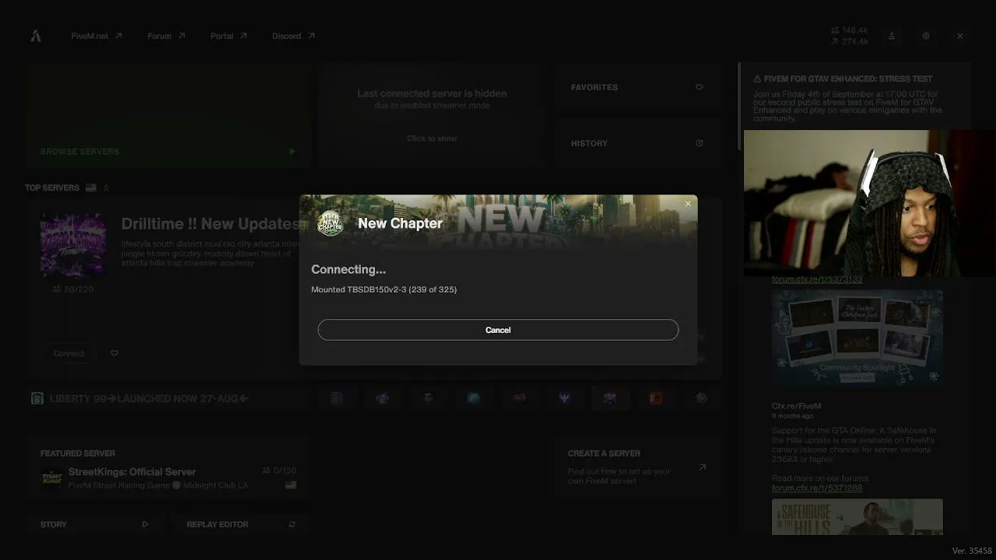The width and height of the screenshot is (996, 560).
Task: Open the settings gear icon
Action: click(x=926, y=36)
